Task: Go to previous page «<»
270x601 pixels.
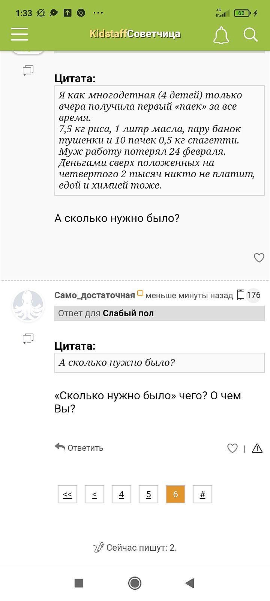Action: click(94, 494)
